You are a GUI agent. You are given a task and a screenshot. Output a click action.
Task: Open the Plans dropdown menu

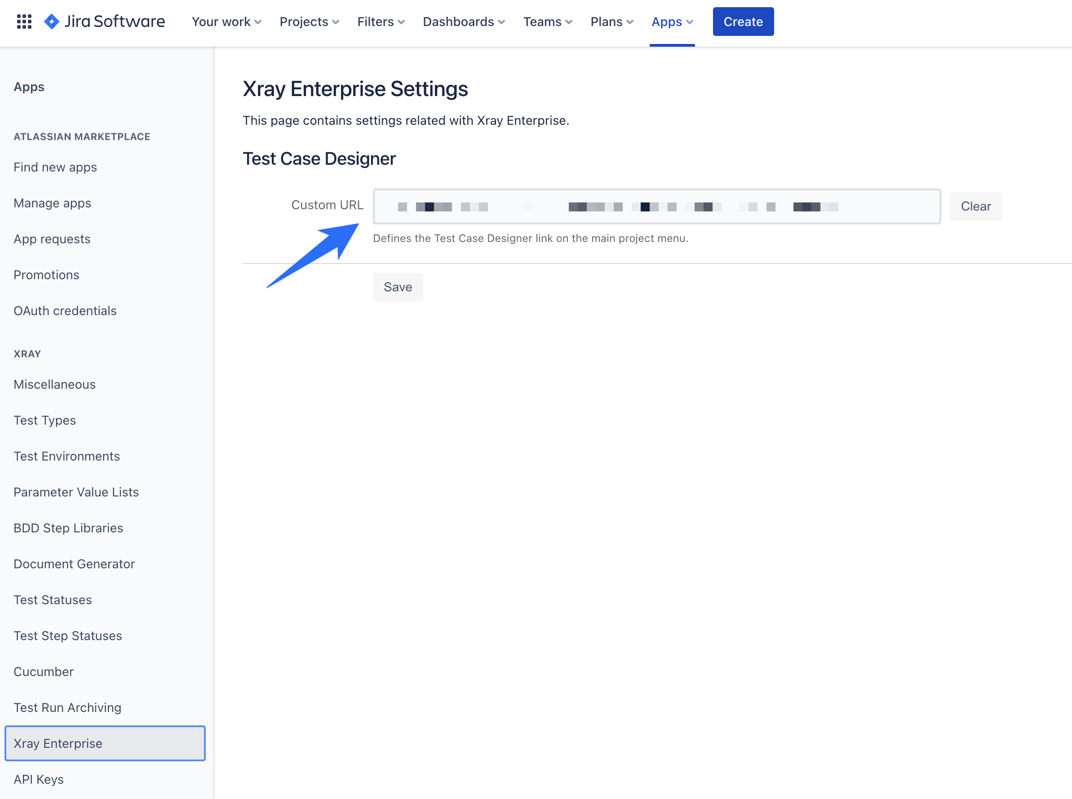tap(612, 22)
